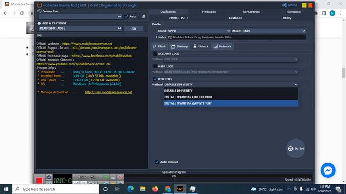Image resolution: width=346 pixels, height=194 pixels.
Task: Open the Fastboot tab
Action: 235,18
